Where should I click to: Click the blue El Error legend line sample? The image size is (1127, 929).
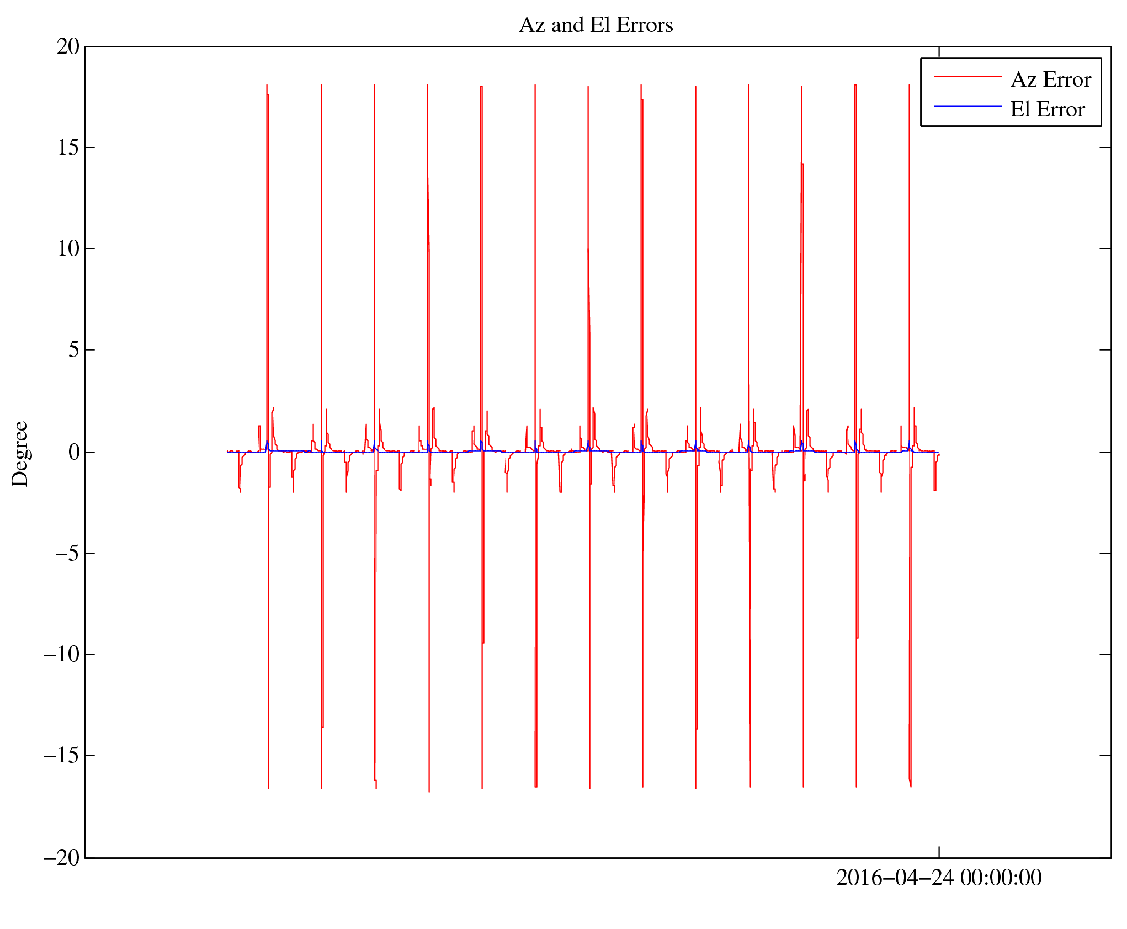pyautogui.click(x=967, y=106)
